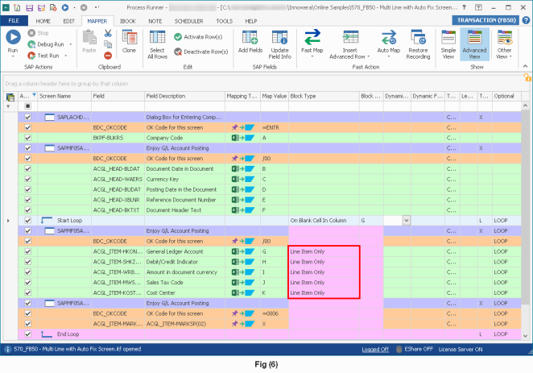Click the scissors Cut icon
Viewport: 533px width, 373px height.
[x=108, y=33]
